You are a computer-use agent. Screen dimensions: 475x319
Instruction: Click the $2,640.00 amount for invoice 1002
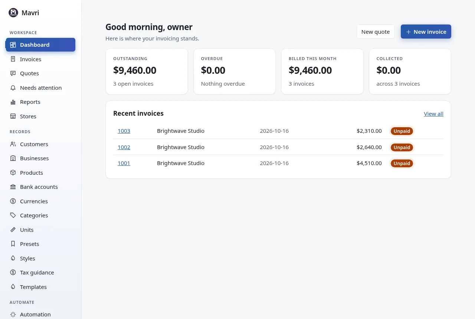tap(369, 147)
